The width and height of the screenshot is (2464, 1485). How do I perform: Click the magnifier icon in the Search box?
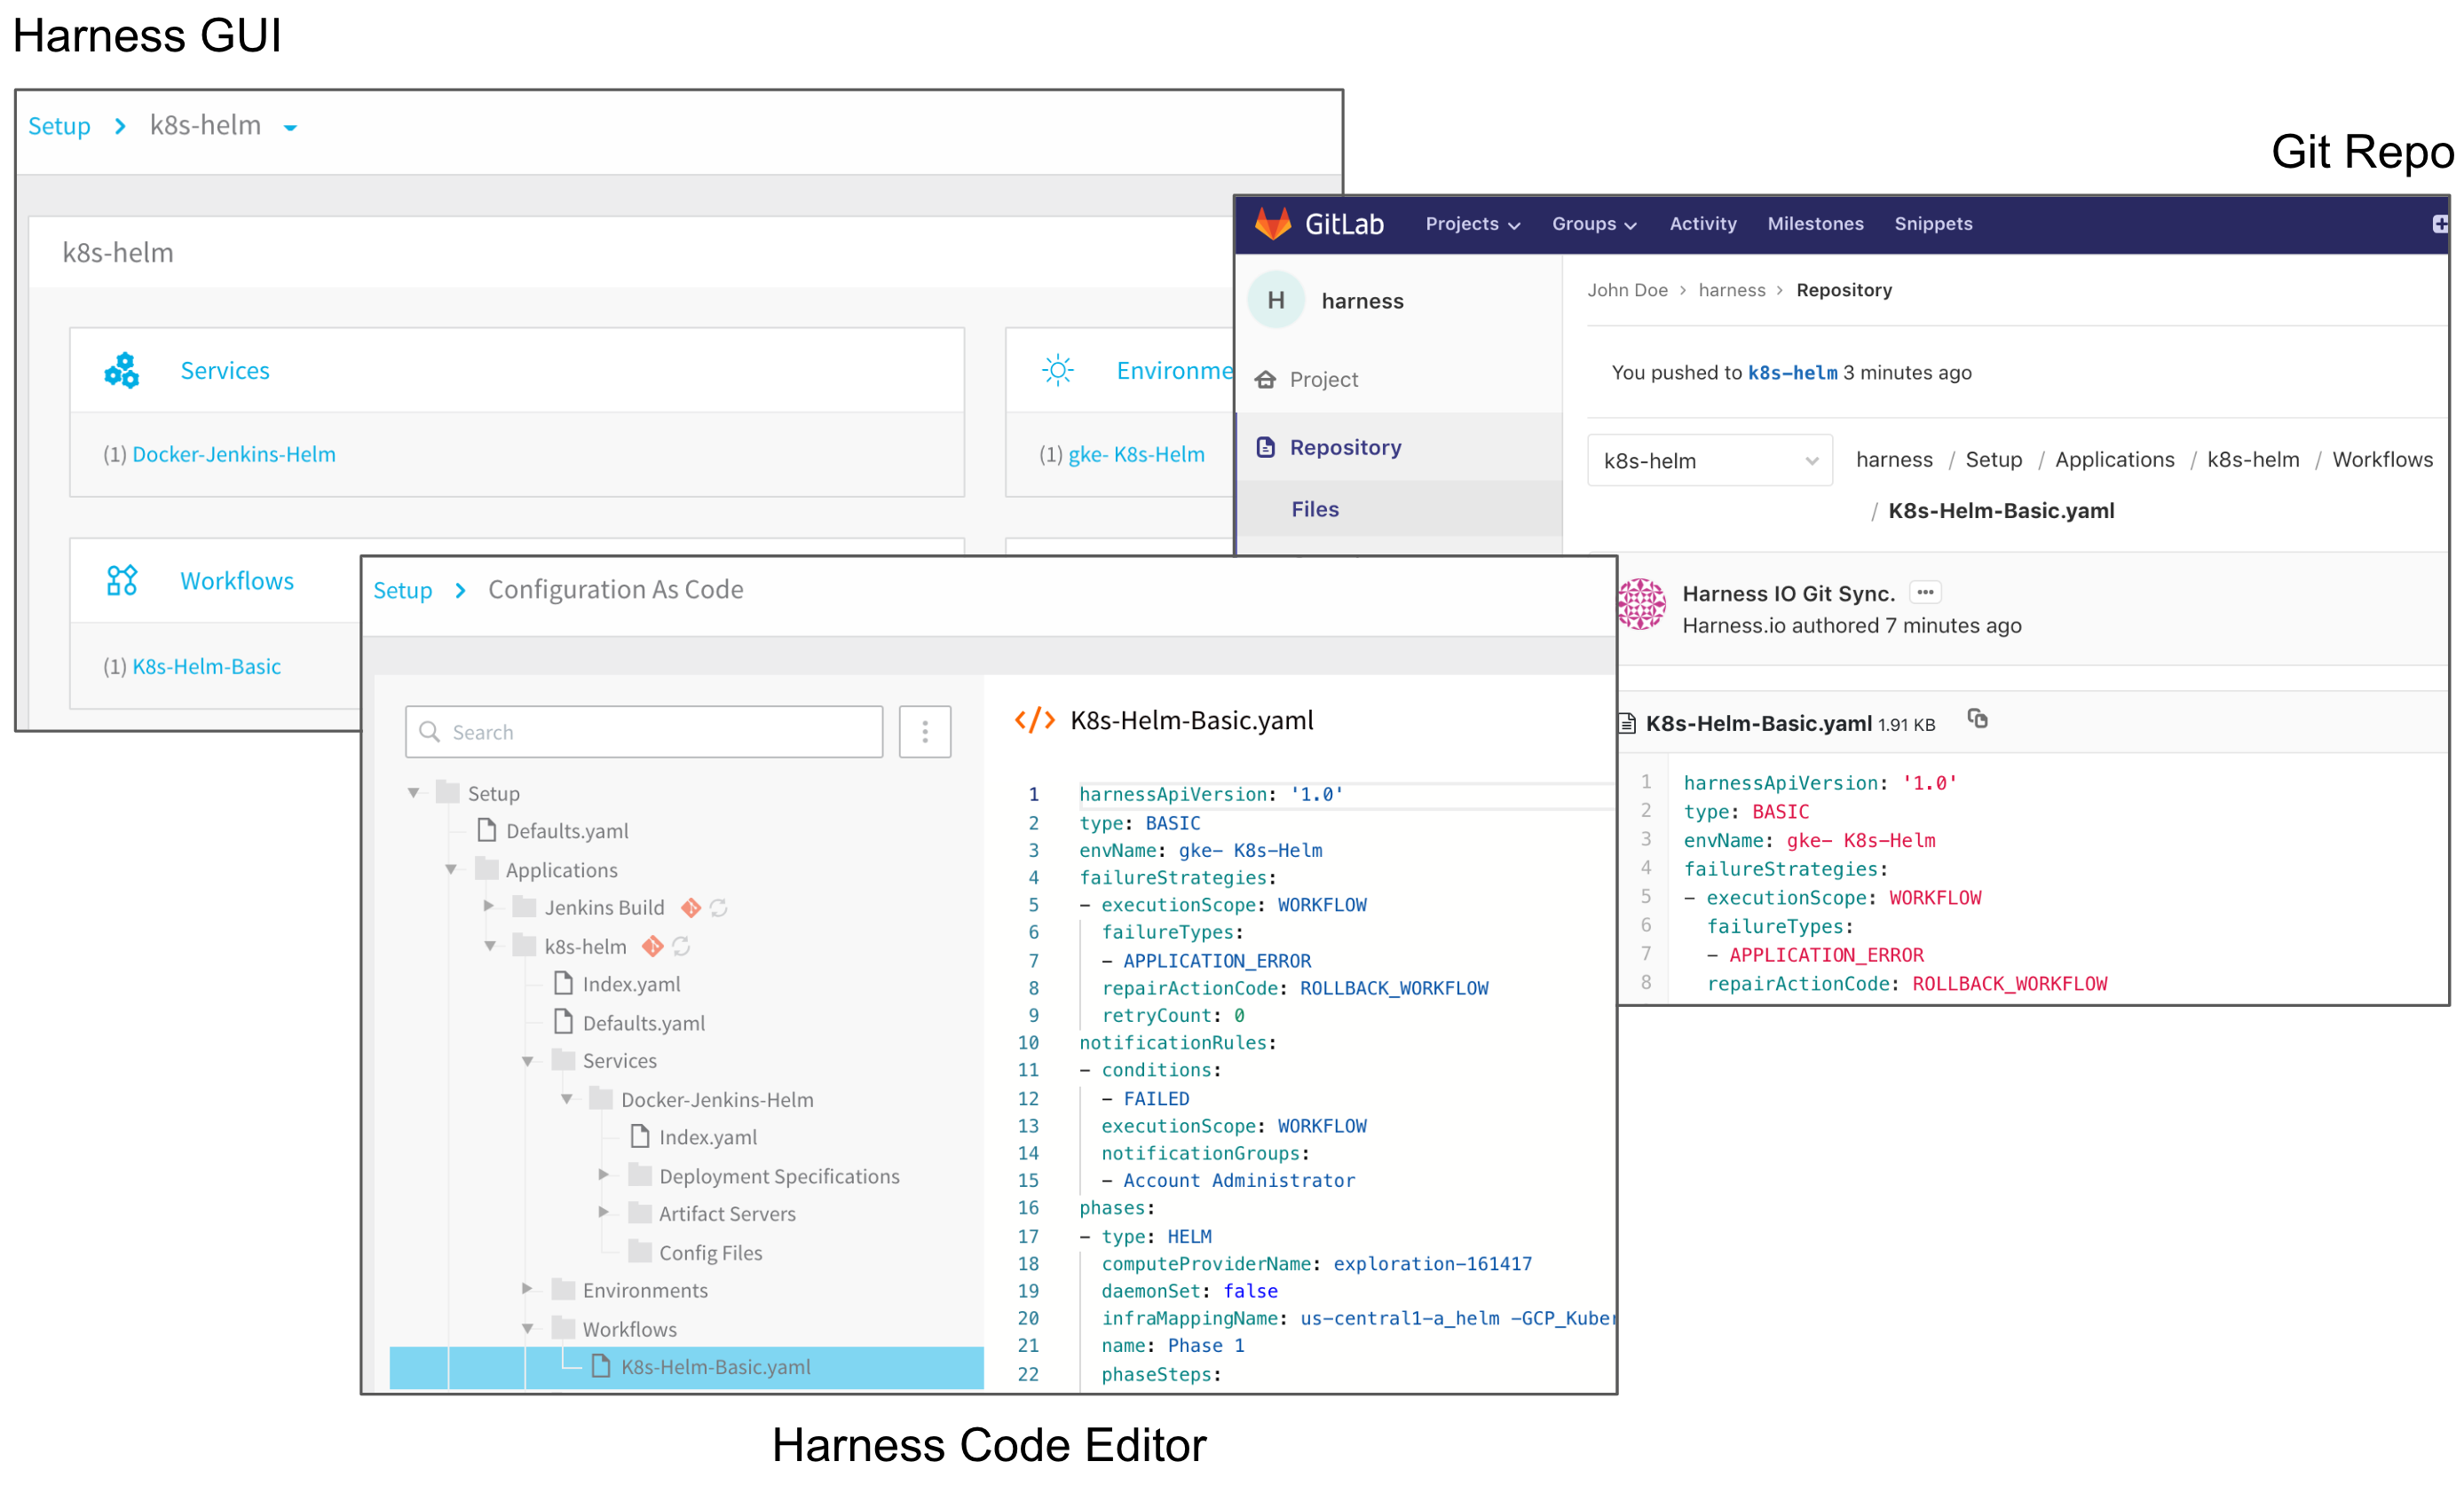[430, 733]
